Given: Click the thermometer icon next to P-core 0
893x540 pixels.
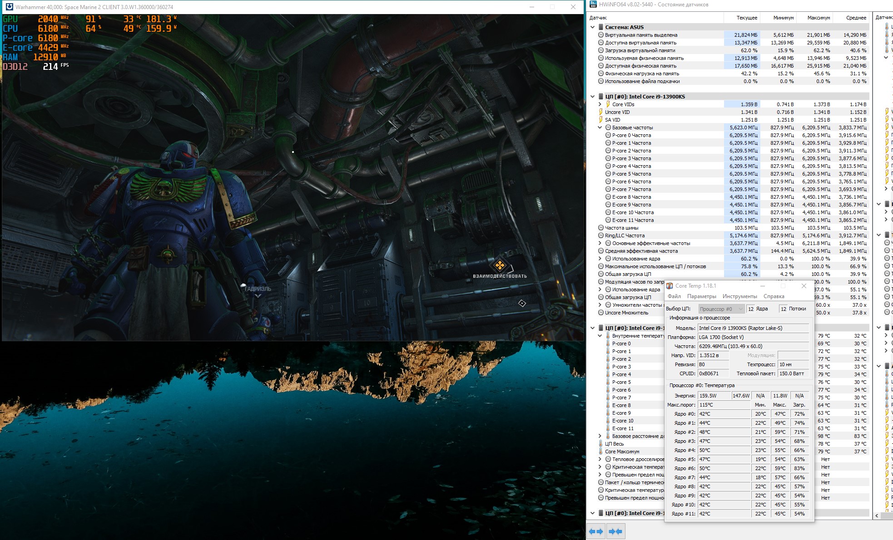Looking at the screenshot, I should 608,344.
